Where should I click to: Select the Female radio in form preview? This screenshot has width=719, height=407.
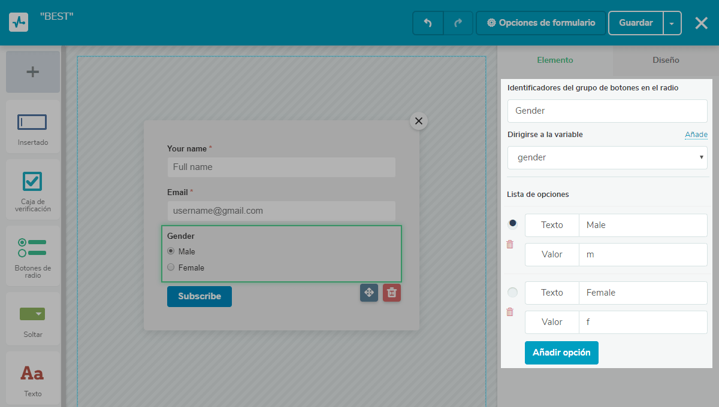tap(171, 268)
